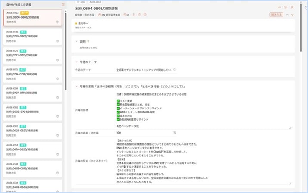Image resolution: width=308 pixels, height=193 pixels.
Task: Click the icon at end of 今週のテーマ text
Action: click(x=175, y=69)
